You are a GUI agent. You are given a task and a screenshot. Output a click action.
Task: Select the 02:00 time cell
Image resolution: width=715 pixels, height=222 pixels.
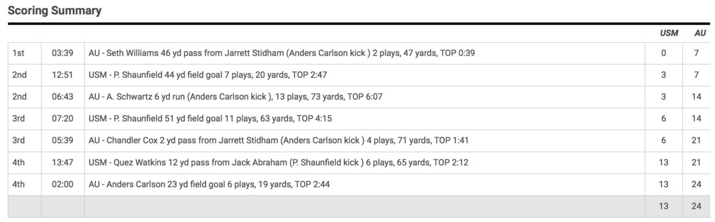tap(63, 185)
